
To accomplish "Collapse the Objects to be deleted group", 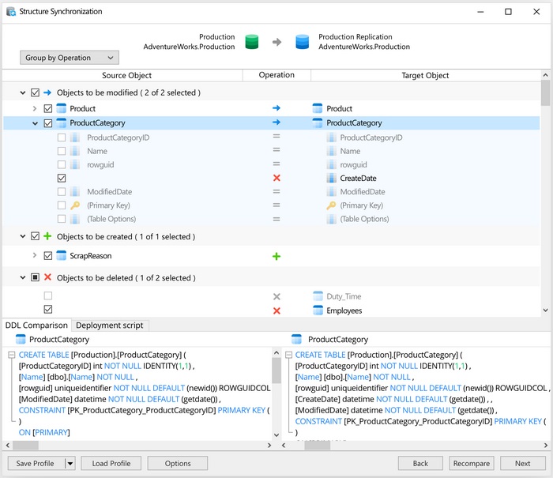I will click(x=23, y=277).
